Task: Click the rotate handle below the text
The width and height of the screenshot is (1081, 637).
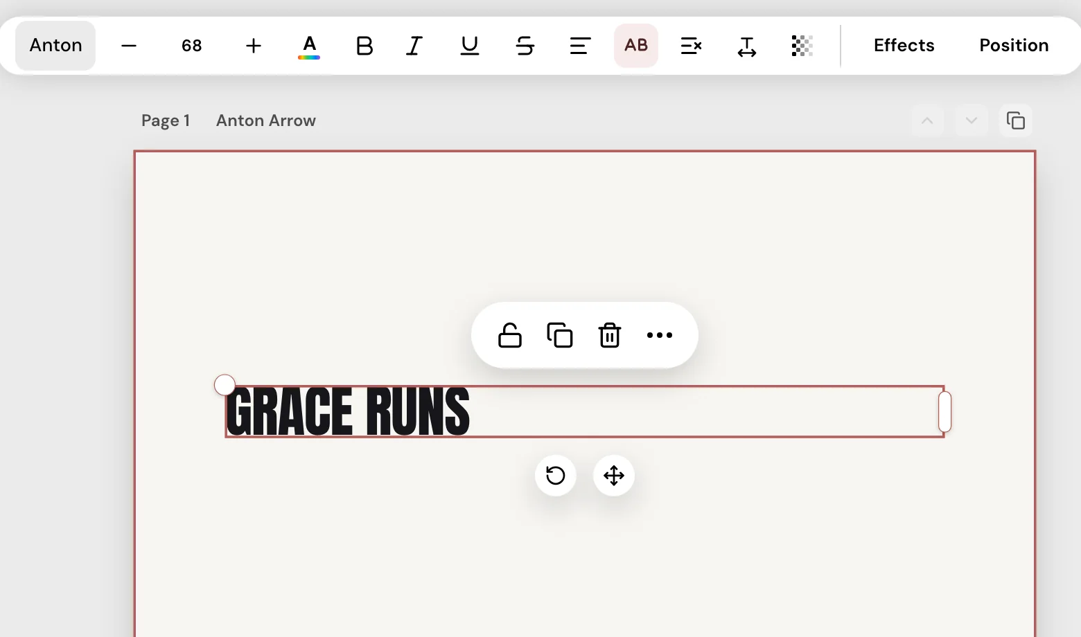Action: point(556,476)
